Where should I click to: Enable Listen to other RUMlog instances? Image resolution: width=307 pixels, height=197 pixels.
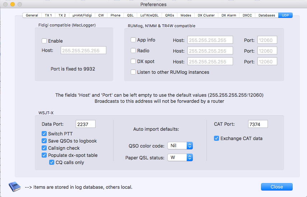coord(133,72)
